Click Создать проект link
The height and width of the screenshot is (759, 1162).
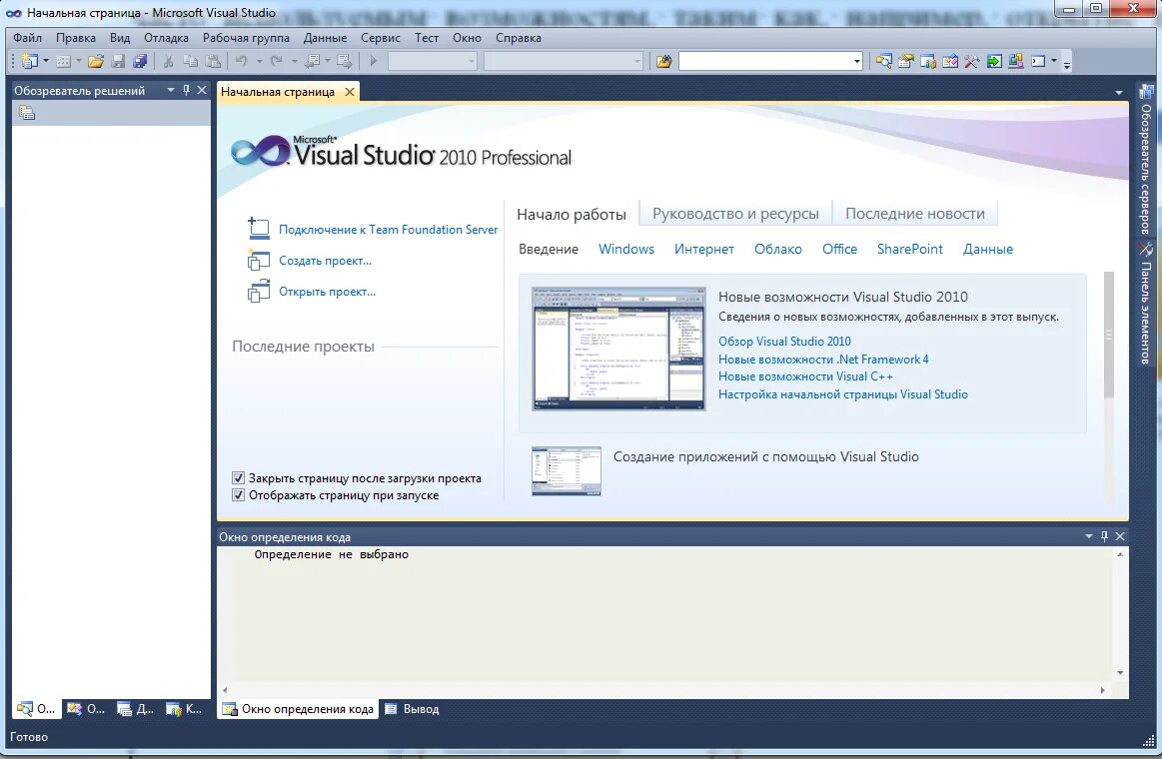tap(325, 261)
